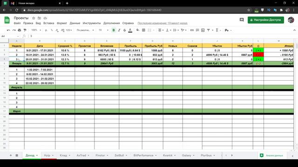298x167 pixels.
Task: Click the browser address bar
Action: pos(133,10)
